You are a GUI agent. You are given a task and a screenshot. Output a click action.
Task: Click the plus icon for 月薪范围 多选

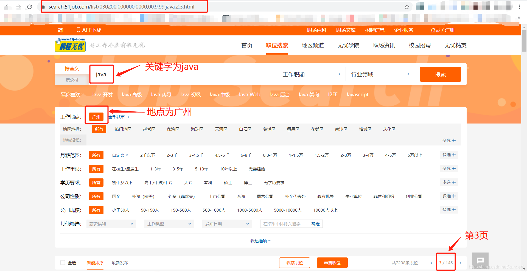[x=454, y=155]
